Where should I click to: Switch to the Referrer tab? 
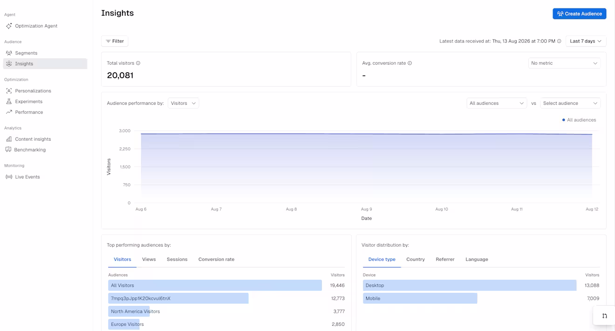445,260
